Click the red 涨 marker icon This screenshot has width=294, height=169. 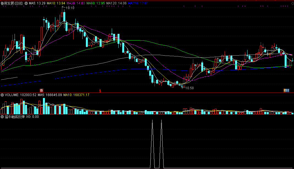pyautogui.click(x=42, y=91)
